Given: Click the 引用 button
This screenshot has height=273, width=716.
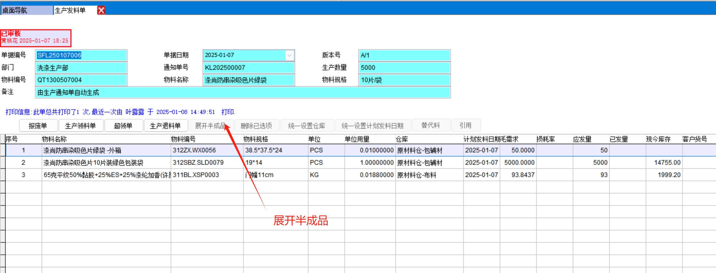Looking at the screenshot, I should tap(465, 126).
